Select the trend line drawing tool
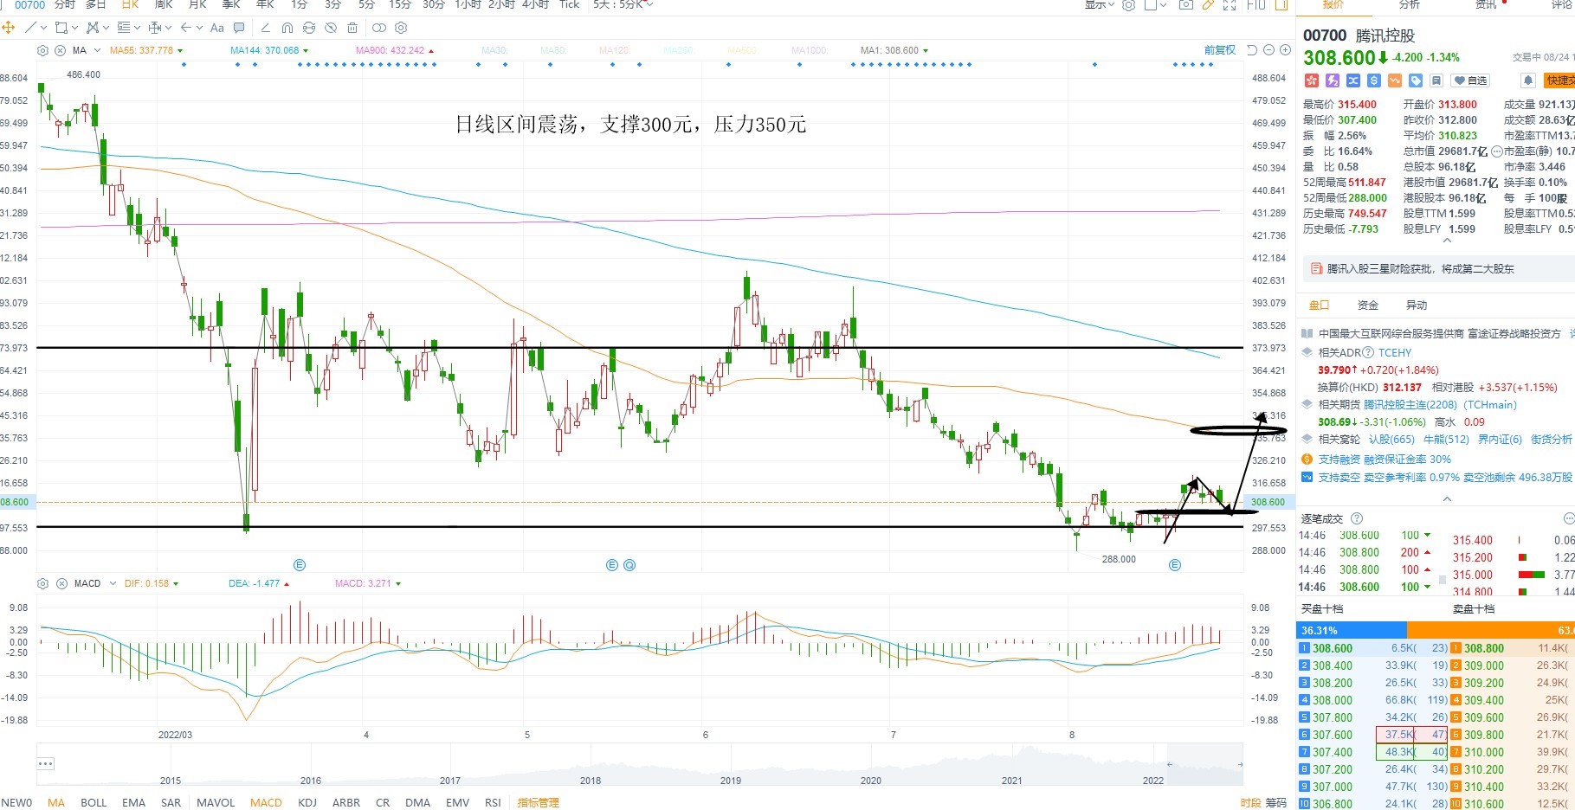Image resolution: width=1575 pixels, height=810 pixels. point(31,28)
